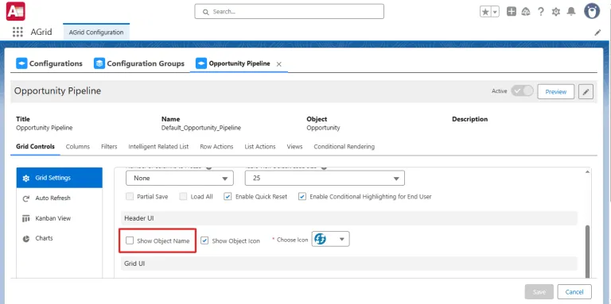Toggle the Active switch
Image resolution: width=611 pixels, height=304 pixels.
[522, 91]
